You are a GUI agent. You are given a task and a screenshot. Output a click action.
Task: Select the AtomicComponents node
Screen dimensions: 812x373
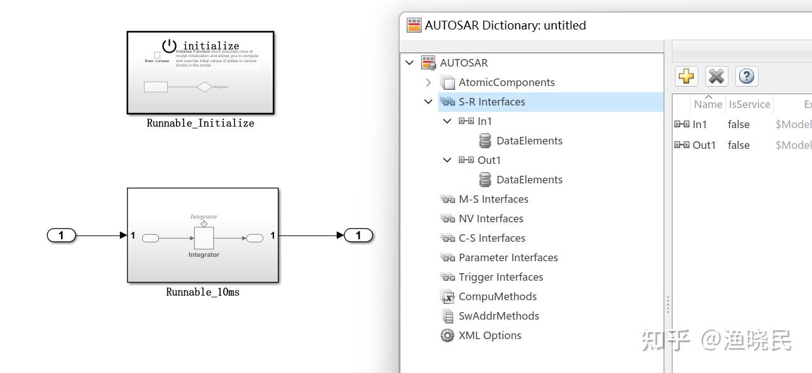(507, 82)
